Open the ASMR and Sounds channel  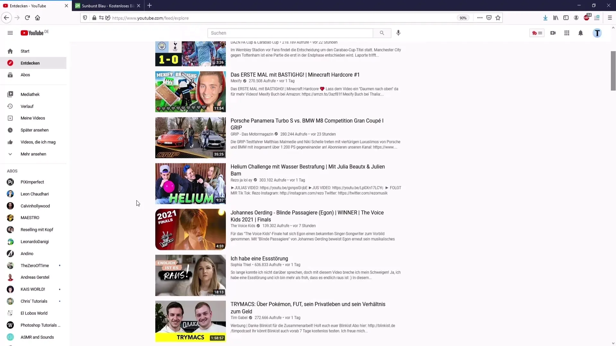pyautogui.click(x=33, y=337)
